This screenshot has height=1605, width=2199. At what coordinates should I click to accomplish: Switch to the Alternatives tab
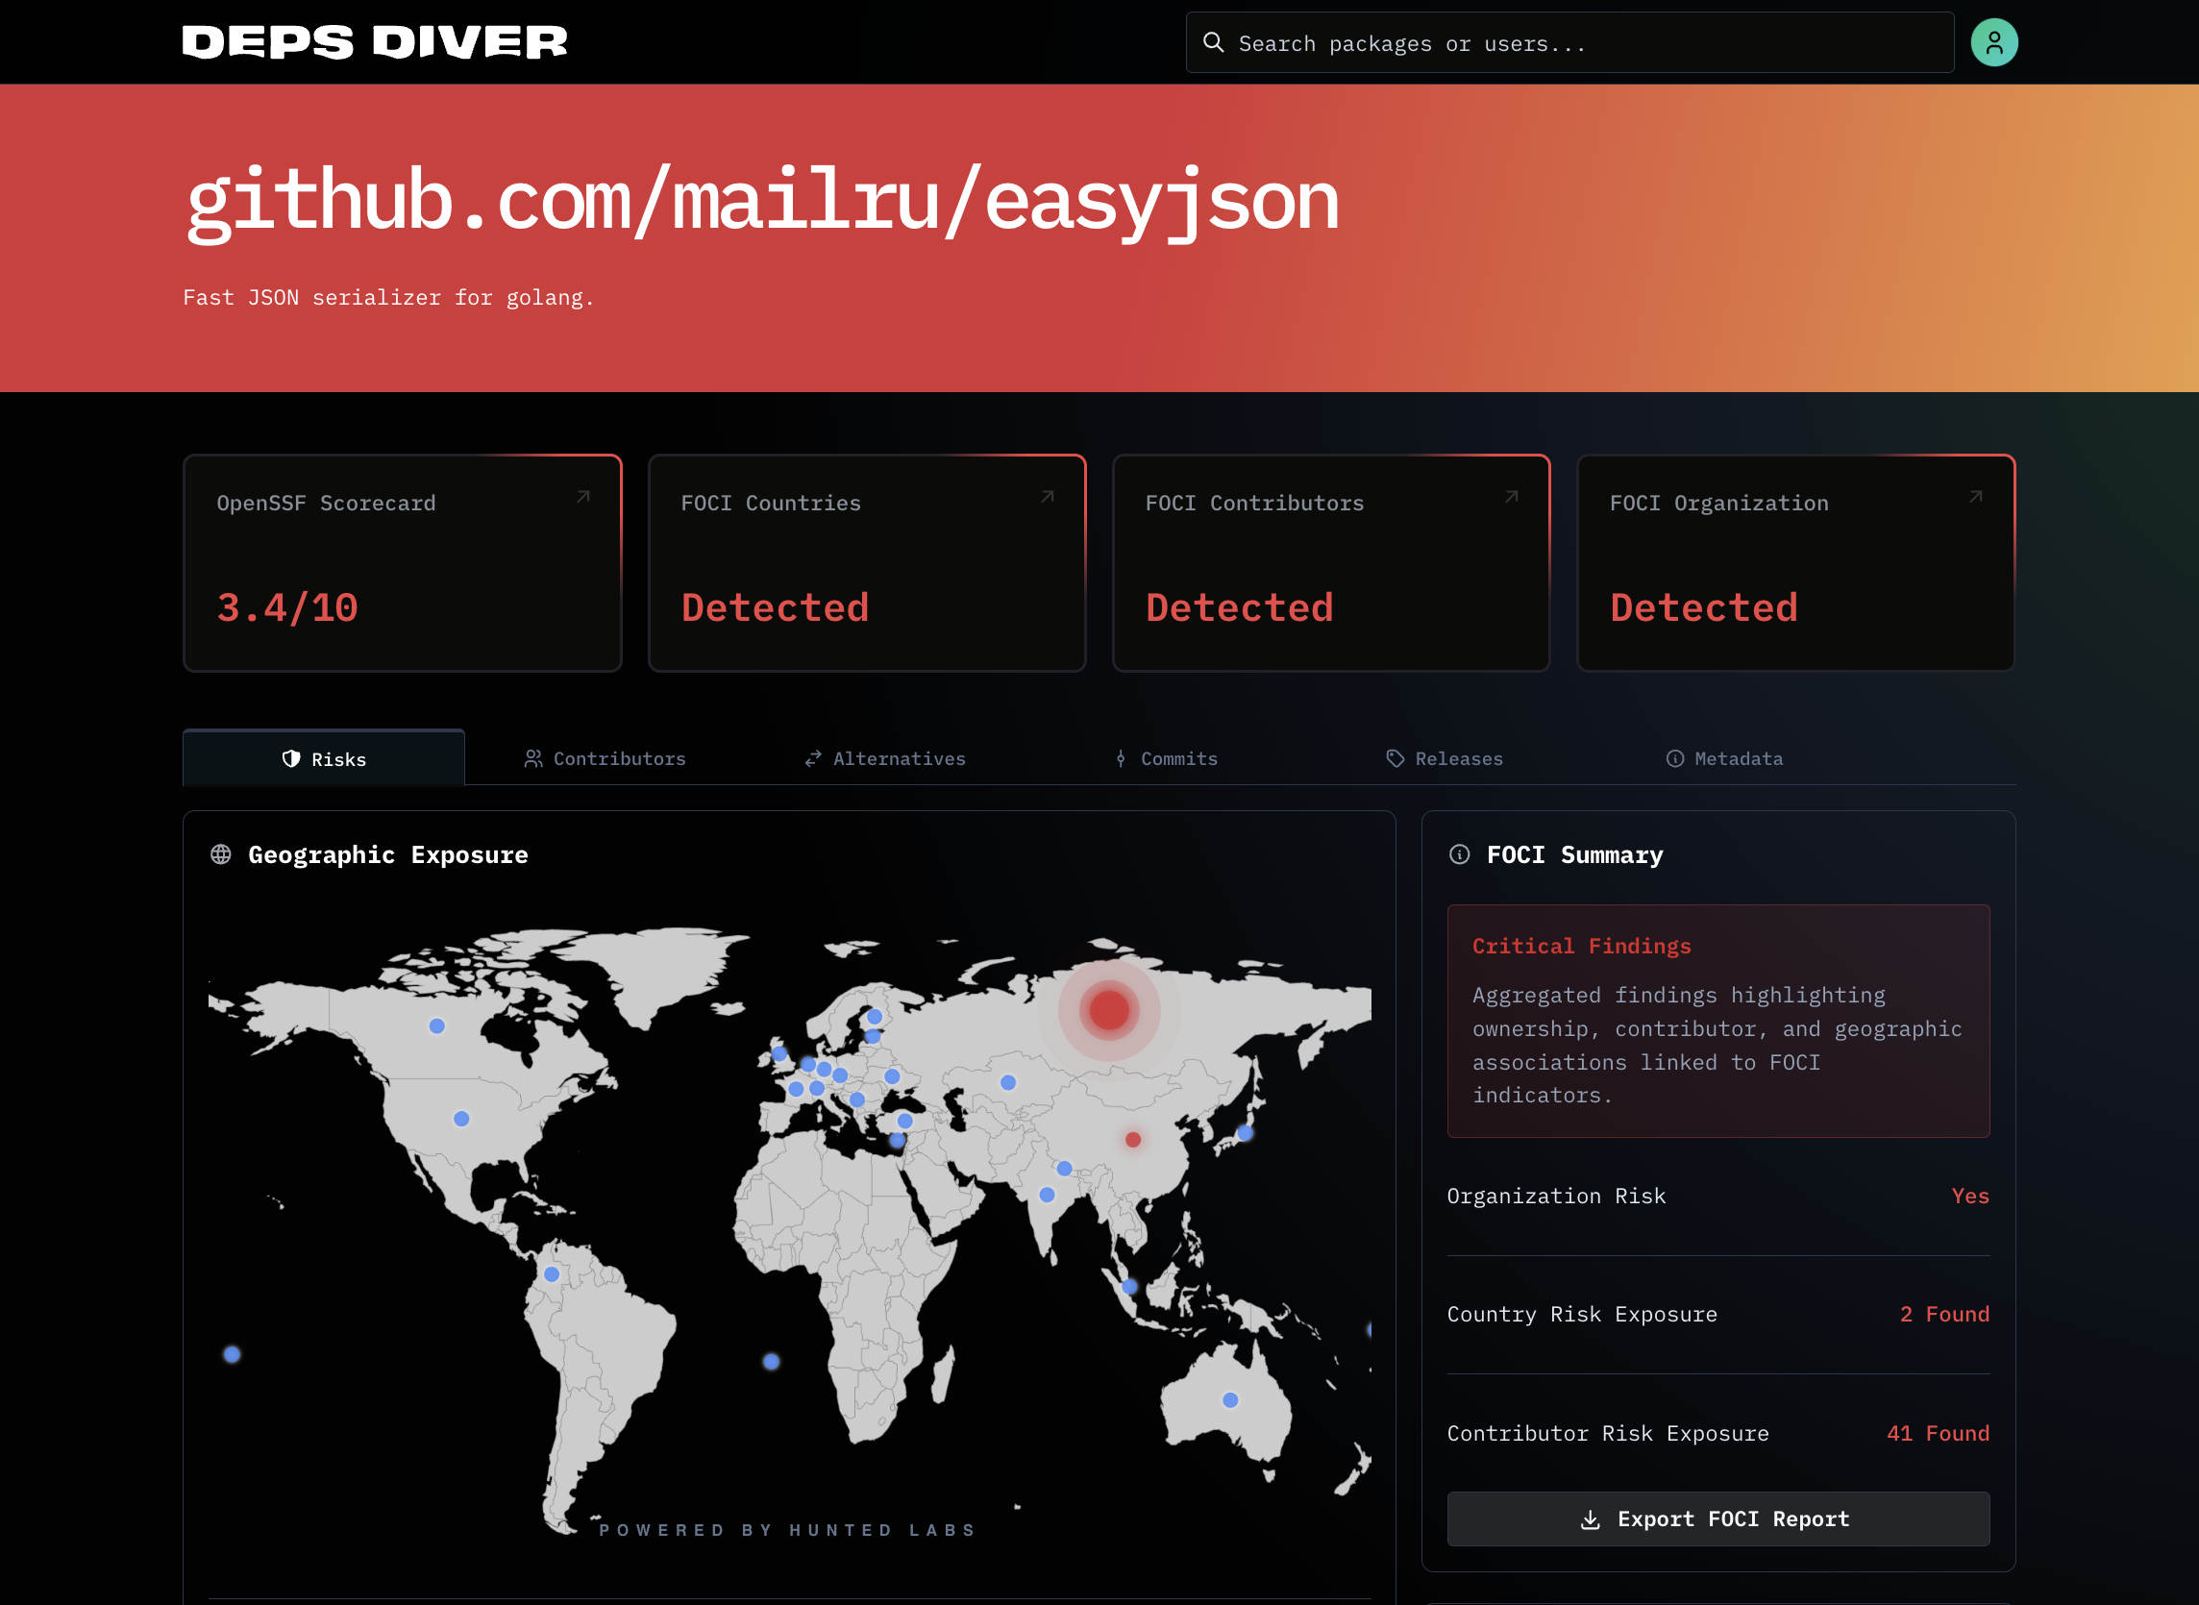point(885,759)
